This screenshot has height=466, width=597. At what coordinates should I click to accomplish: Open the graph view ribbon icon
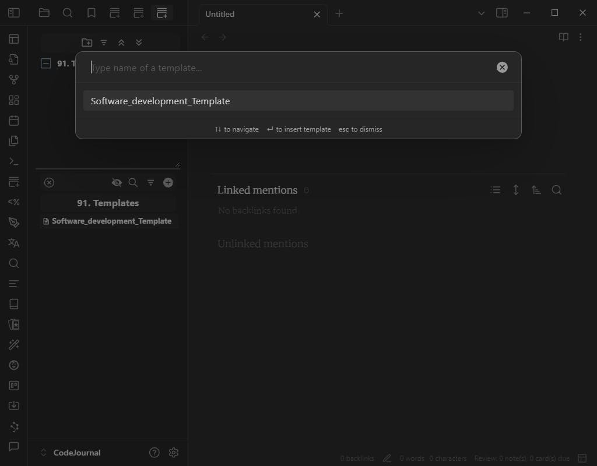14,80
